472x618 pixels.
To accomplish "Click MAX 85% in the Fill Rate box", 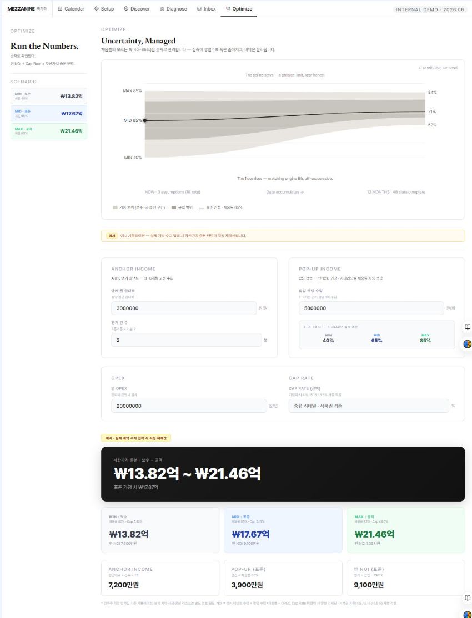I will click(x=425, y=338).
